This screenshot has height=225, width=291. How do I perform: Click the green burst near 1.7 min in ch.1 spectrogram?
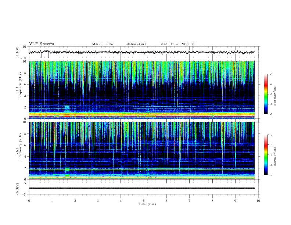(x=67, y=108)
